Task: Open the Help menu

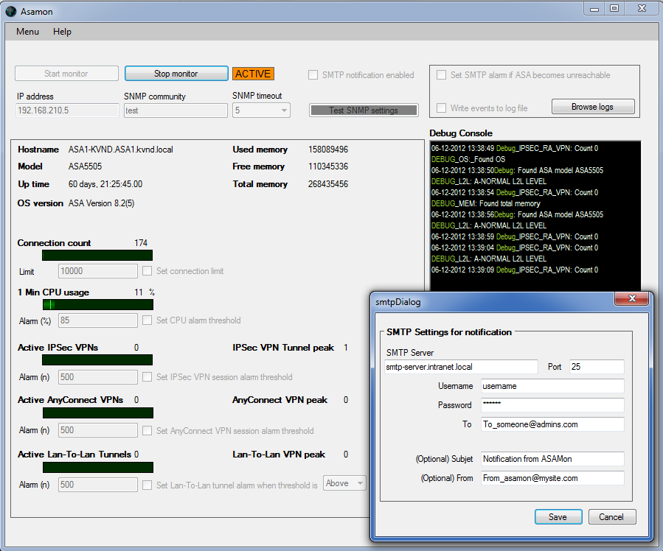Action: (62, 32)
